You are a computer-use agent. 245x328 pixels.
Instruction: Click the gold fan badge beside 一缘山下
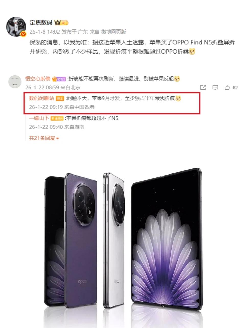coord(57,118)
